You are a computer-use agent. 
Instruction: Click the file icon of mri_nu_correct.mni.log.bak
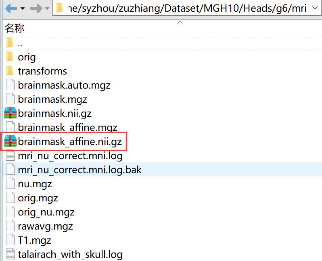[10, 170]
